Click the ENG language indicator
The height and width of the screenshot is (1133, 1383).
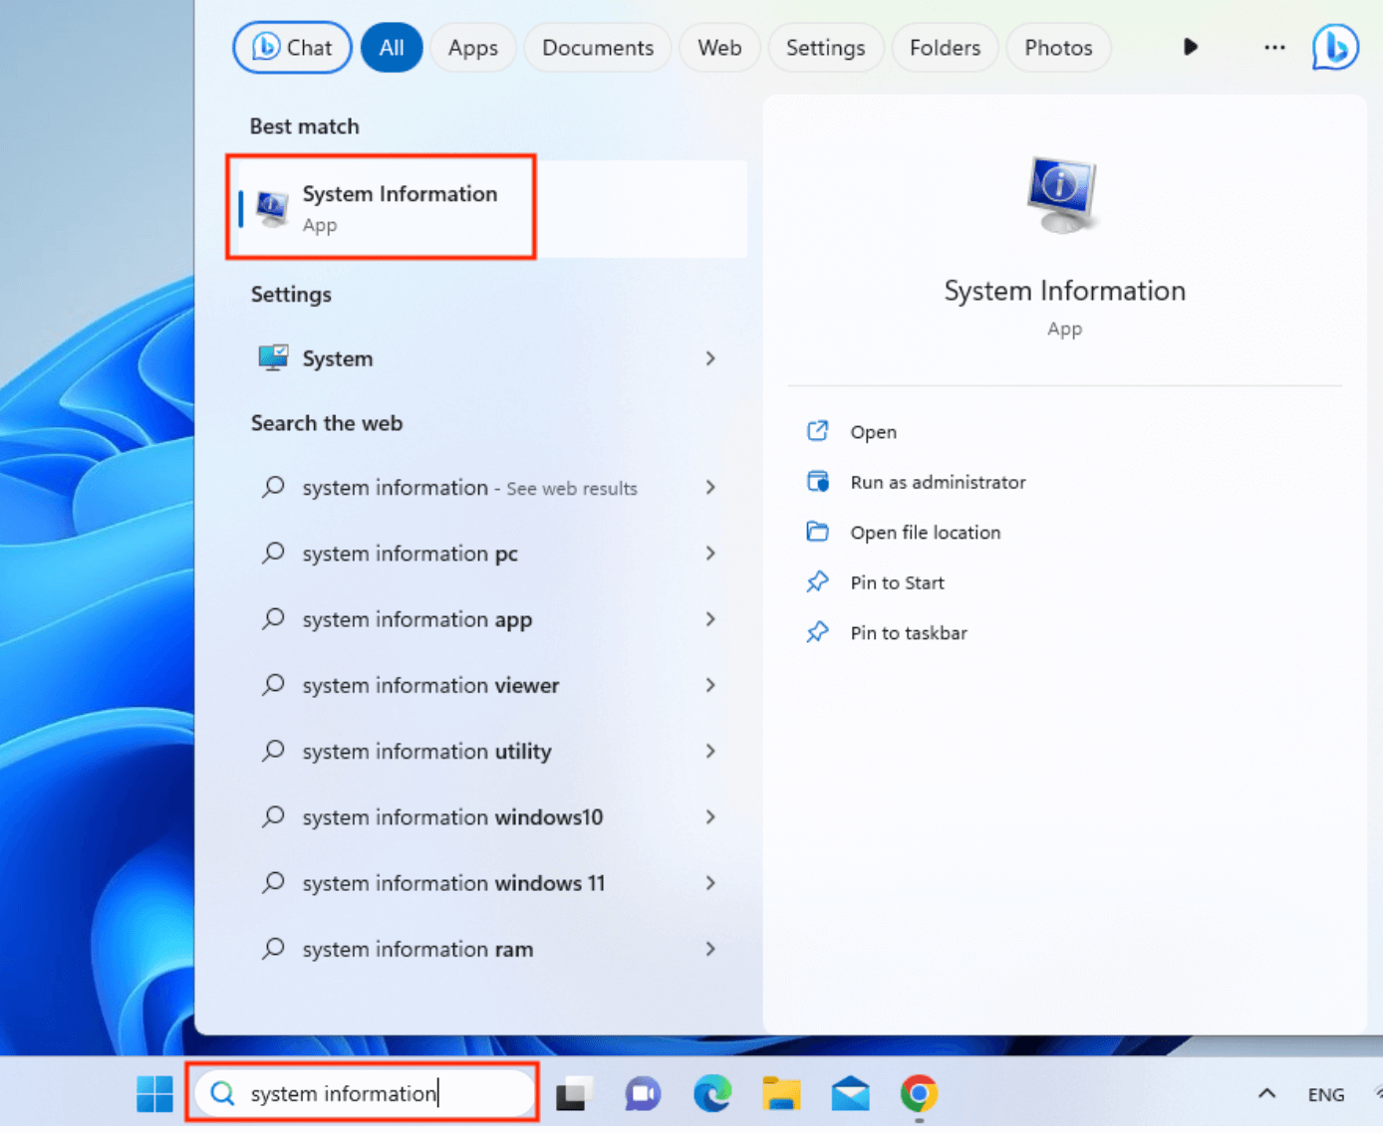coord(1325,1094)
